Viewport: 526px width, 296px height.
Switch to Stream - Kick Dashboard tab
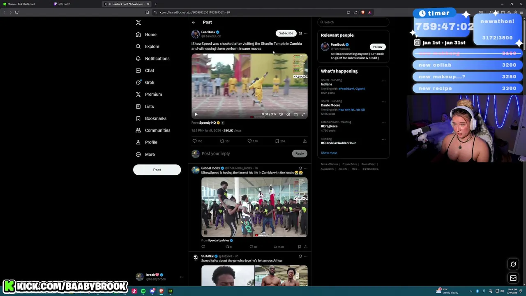(x=25, y=4)
